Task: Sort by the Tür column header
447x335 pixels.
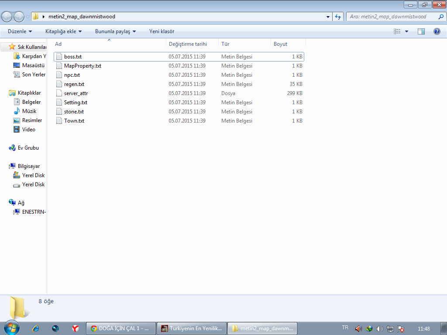Action: (244, 44)
